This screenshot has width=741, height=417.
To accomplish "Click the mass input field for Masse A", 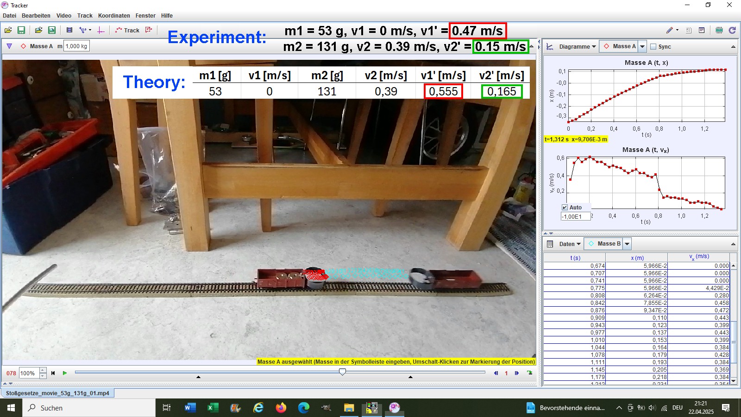I will click(76, 46).
